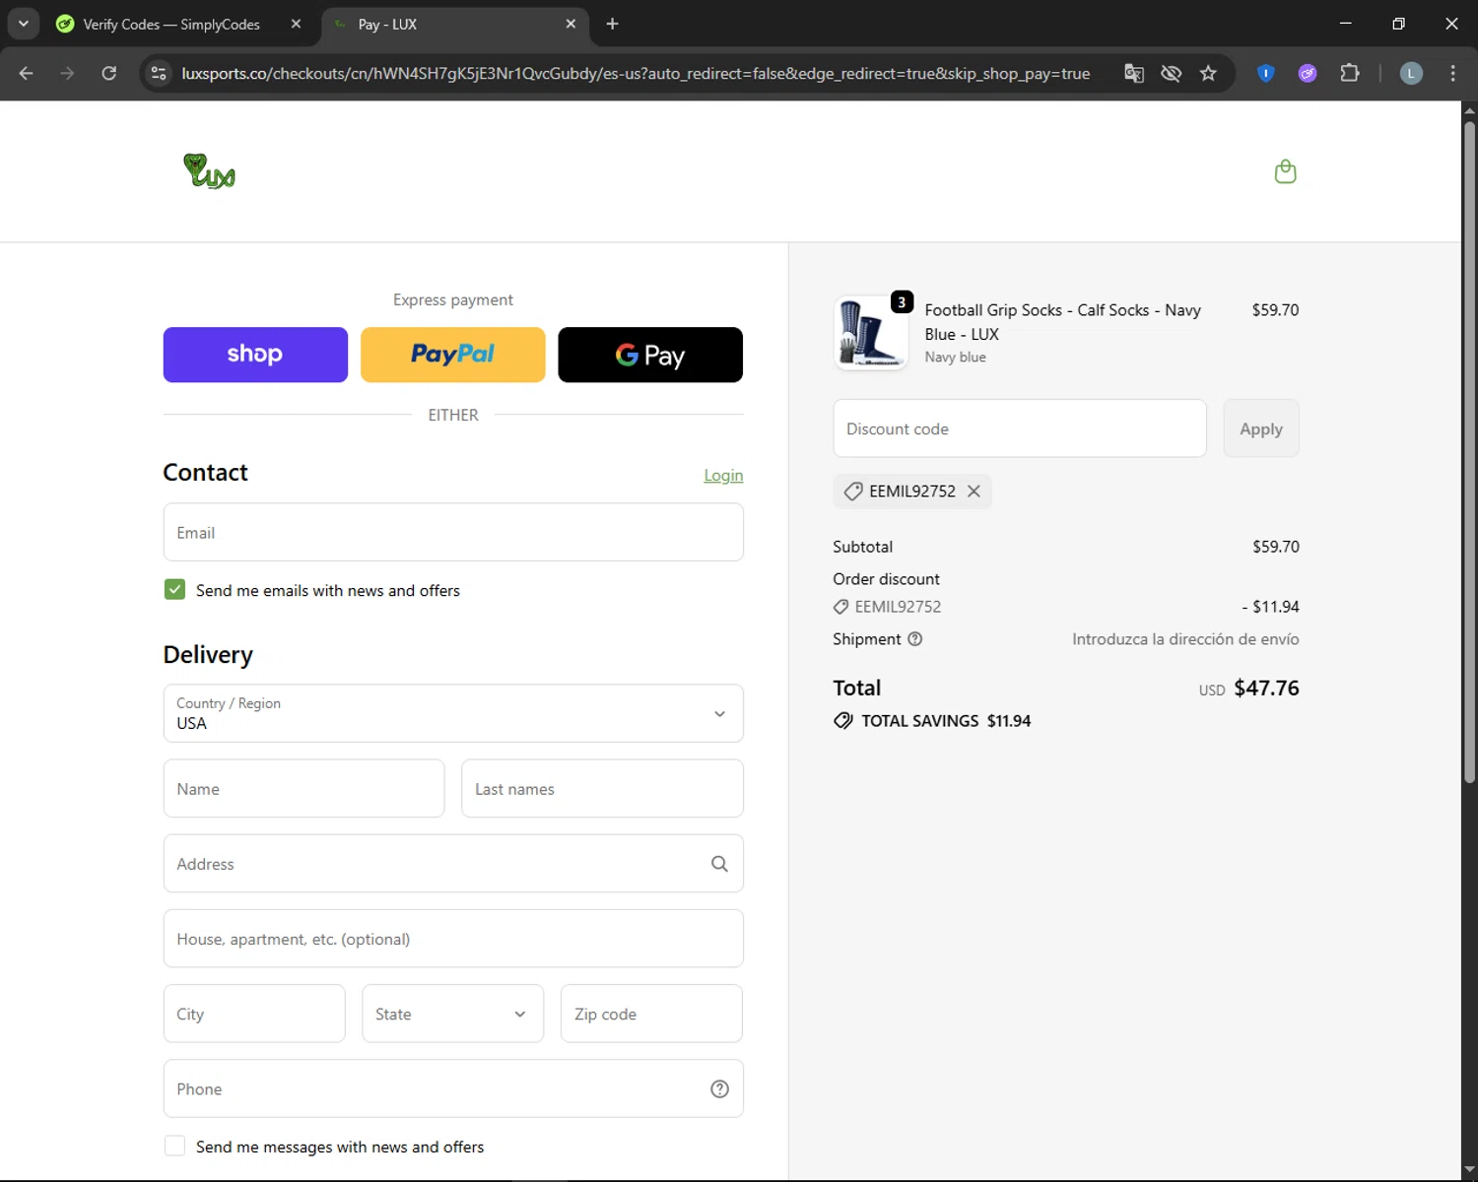Click the Football Grip Socks product title
Image resolution: width=1478 pixels, height=1182 pixels.
[1062, 322]
